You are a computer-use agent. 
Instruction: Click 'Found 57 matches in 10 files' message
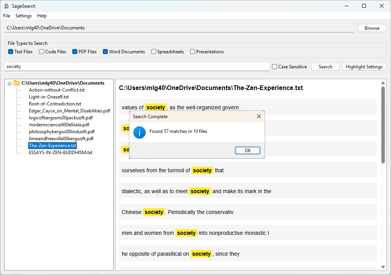178,131
